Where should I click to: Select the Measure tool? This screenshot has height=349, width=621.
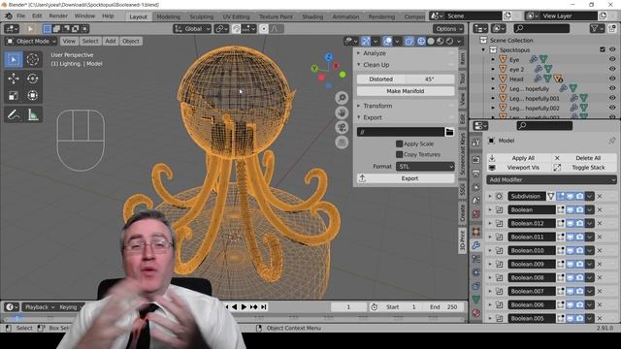pyautogui.click(x=32, y=114)
